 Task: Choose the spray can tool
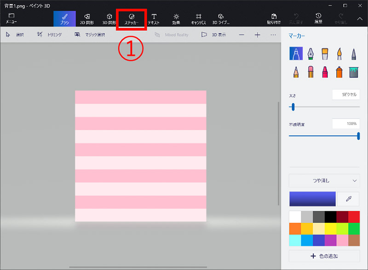339,72
